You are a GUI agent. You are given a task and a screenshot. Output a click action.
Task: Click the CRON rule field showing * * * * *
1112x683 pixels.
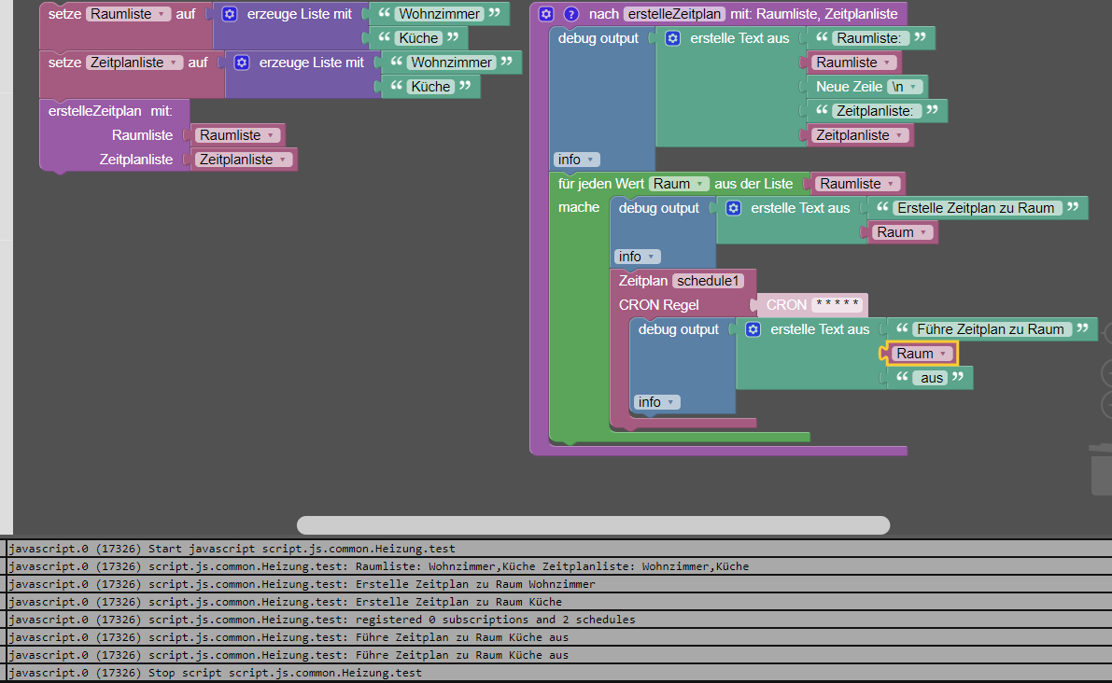point(836,305)
